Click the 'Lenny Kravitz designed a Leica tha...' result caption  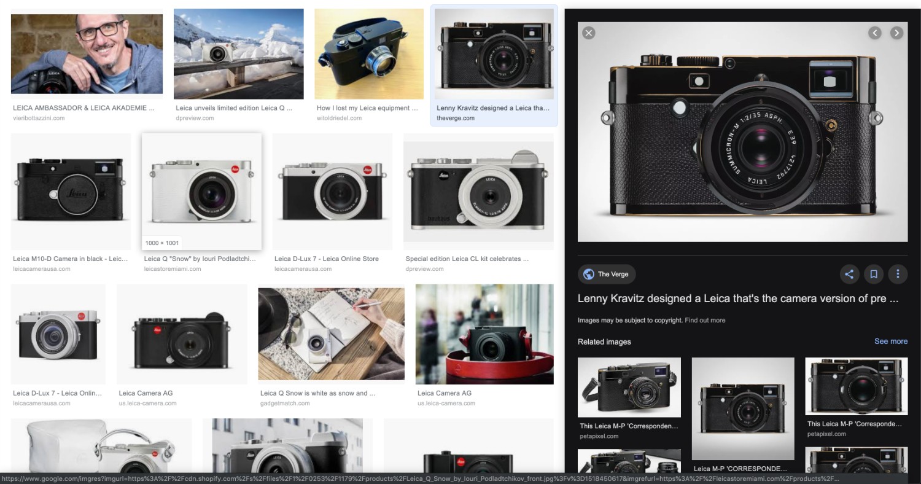[x=493, y=108]
